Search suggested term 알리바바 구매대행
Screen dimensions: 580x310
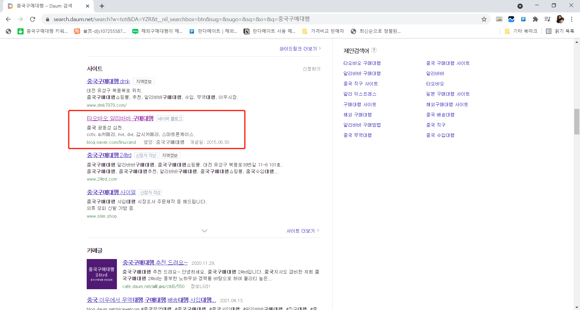pos(362,73)
